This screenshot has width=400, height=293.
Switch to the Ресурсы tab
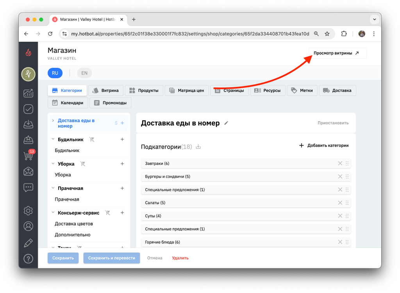pyautogui.click(x=268, y=91)
